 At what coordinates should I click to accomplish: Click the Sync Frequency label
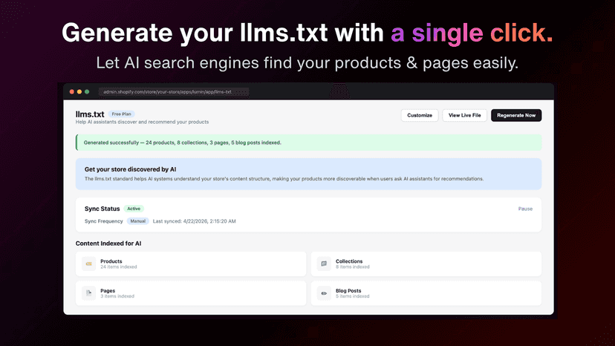coord(103,221)
